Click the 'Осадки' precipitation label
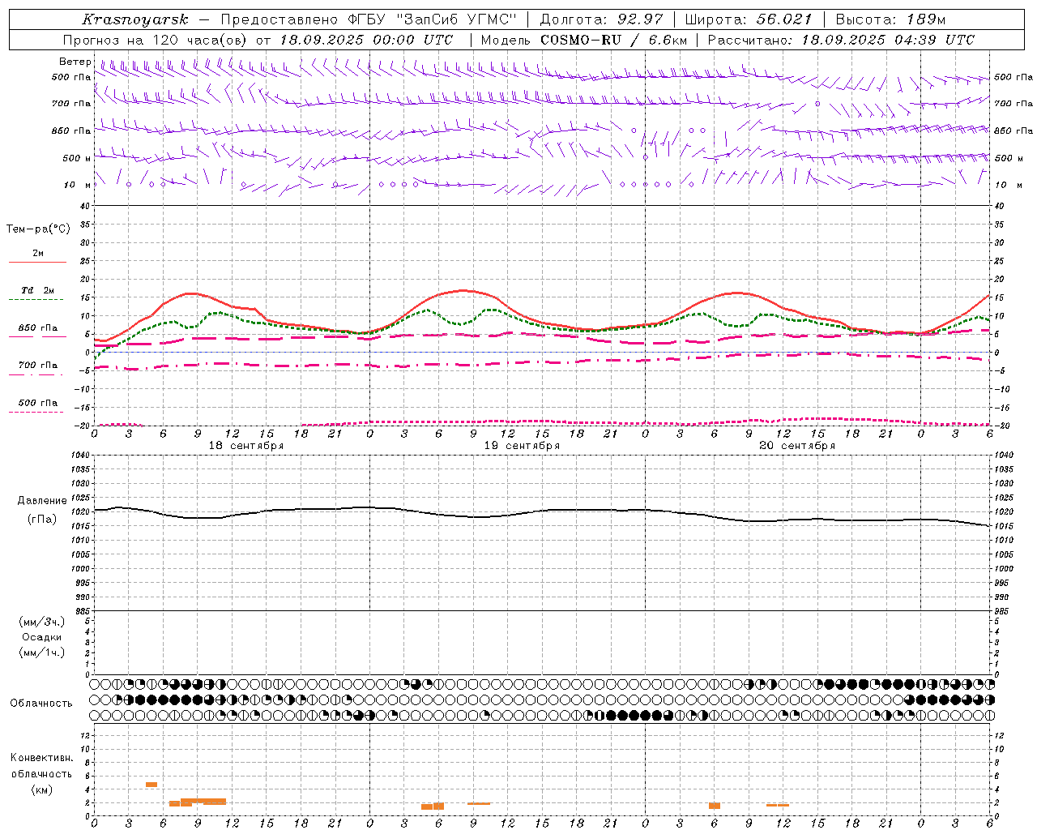The image size is (1037, 830). [x=42, y=637]
